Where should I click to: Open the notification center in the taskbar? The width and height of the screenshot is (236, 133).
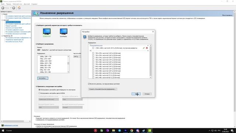[232, 130]
